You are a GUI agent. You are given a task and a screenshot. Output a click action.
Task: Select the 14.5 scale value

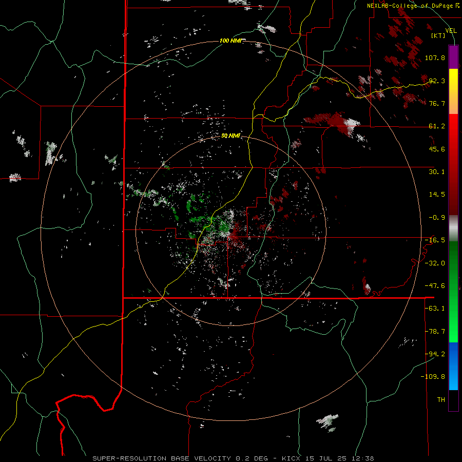click(437, 195)
